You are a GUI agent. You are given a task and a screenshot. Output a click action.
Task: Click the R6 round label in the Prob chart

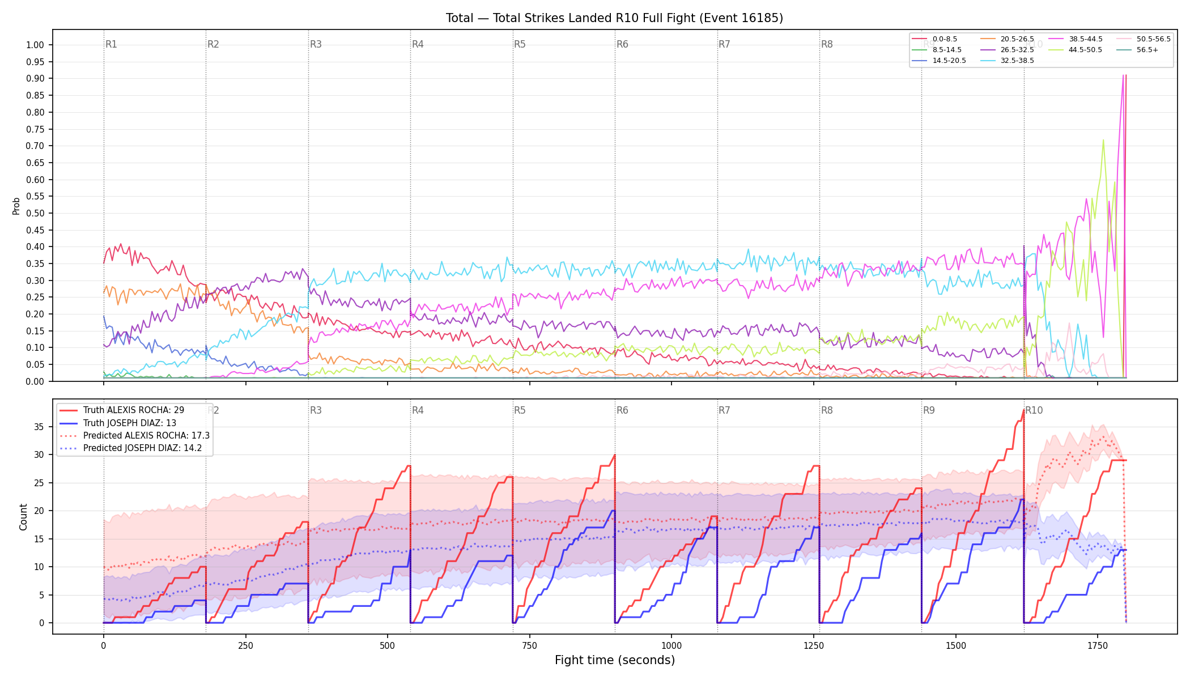coord(622,44)
